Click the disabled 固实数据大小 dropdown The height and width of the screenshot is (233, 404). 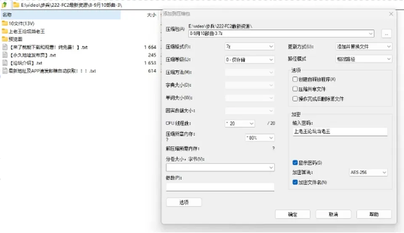point(250,111)
